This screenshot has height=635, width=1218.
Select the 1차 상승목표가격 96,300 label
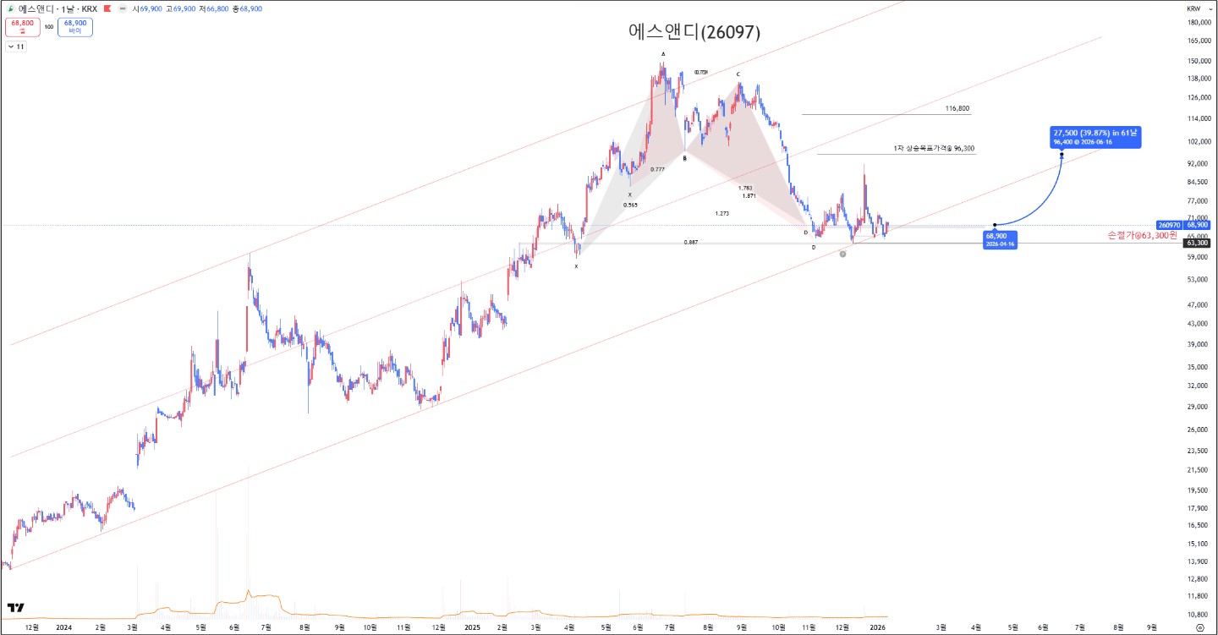(935, 149)
